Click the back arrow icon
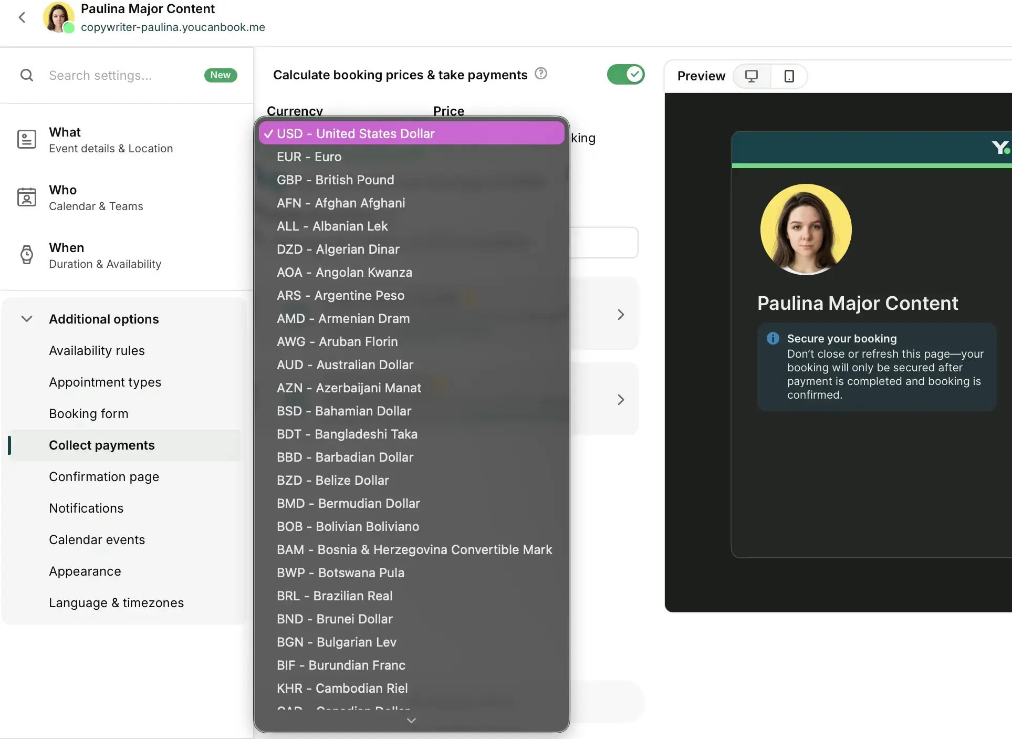The image size is (1012, 739). tap(22, 17)
